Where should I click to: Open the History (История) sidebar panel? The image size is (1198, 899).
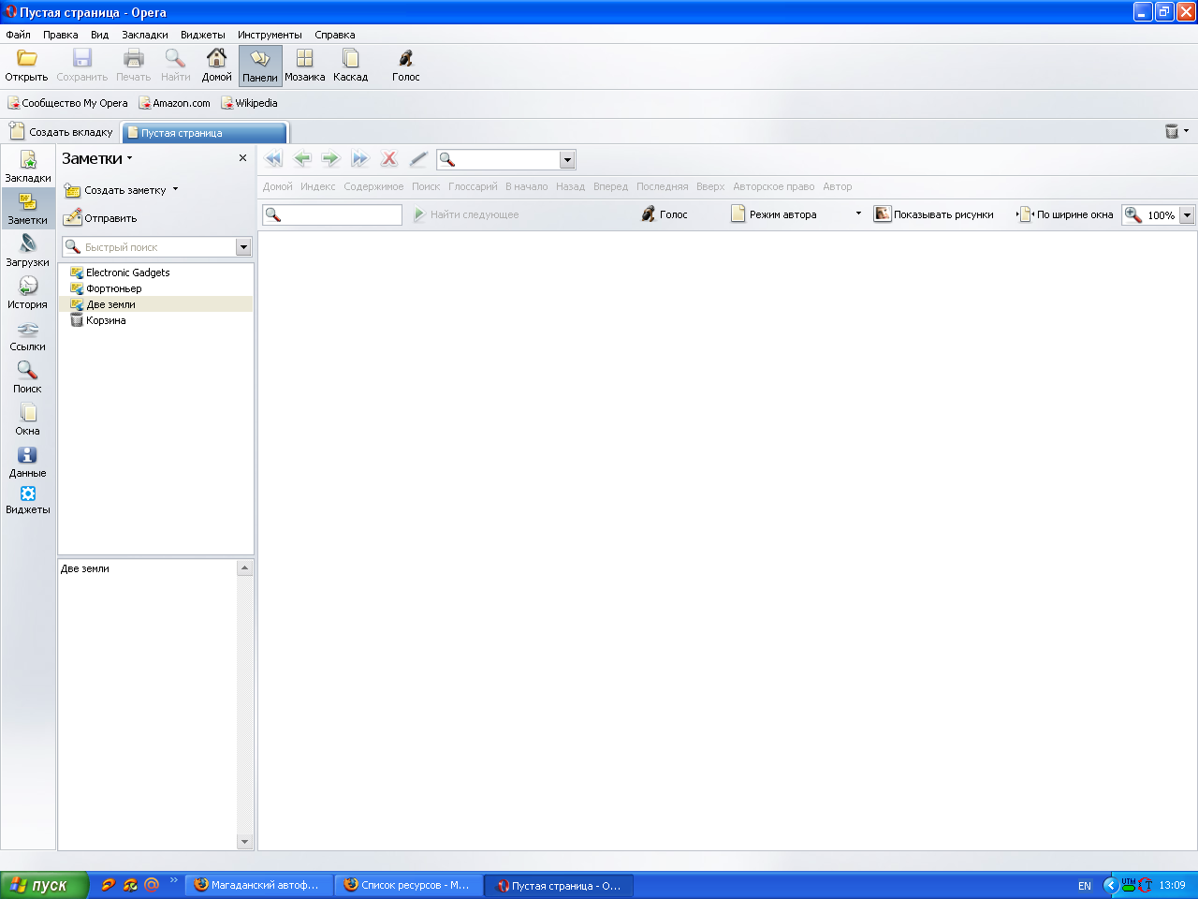[28, 292]
